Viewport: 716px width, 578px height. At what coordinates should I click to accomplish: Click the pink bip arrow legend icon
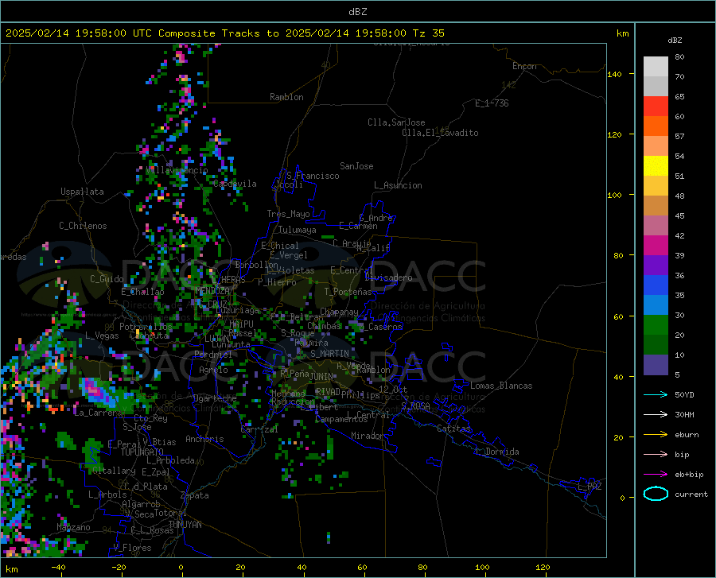point(656,455)
